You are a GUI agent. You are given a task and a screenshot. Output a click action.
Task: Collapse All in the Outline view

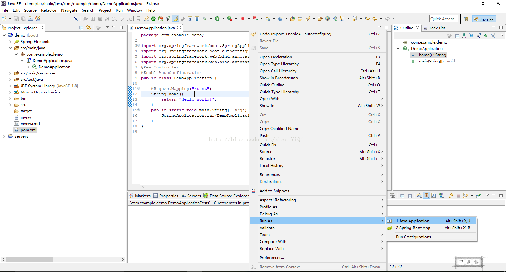[457, 36]
